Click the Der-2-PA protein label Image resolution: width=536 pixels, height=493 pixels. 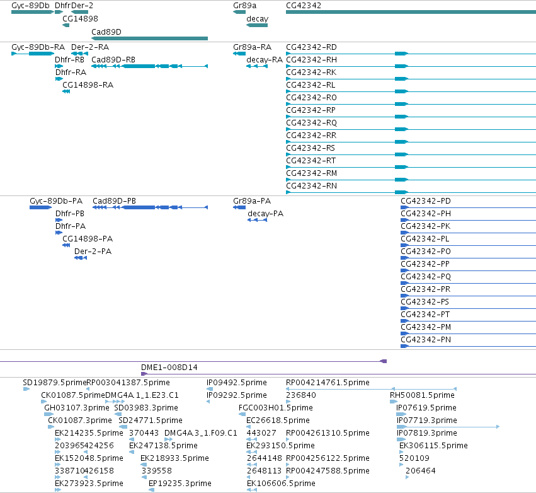(x=93, y=251)
